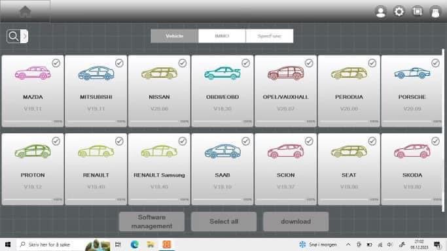The height and width of the screenshot is (251, 447).
Task: Click the Select all button
Action: tap(224, 222)
